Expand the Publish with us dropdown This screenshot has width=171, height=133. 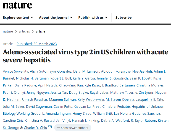[93, 17]
